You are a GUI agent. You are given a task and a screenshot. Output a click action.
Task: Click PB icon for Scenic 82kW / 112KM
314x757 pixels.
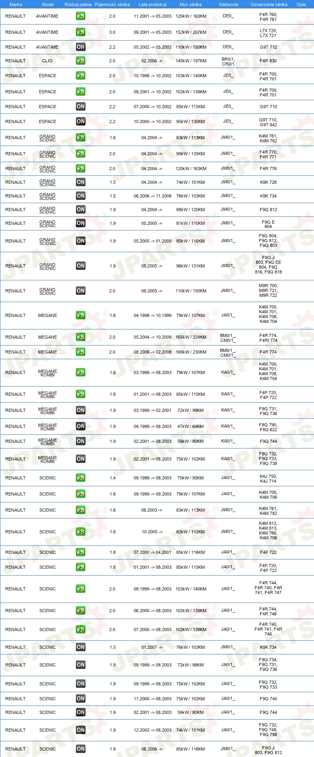pyautogui.click(x=81, y=532)
